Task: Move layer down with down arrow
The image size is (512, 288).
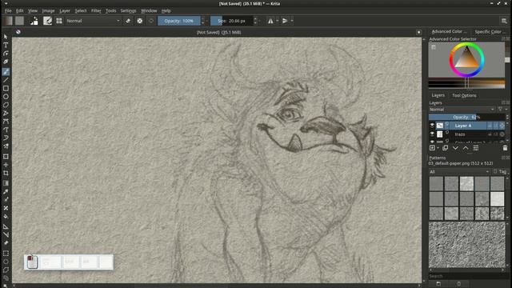Action: (x=455, y=148)
